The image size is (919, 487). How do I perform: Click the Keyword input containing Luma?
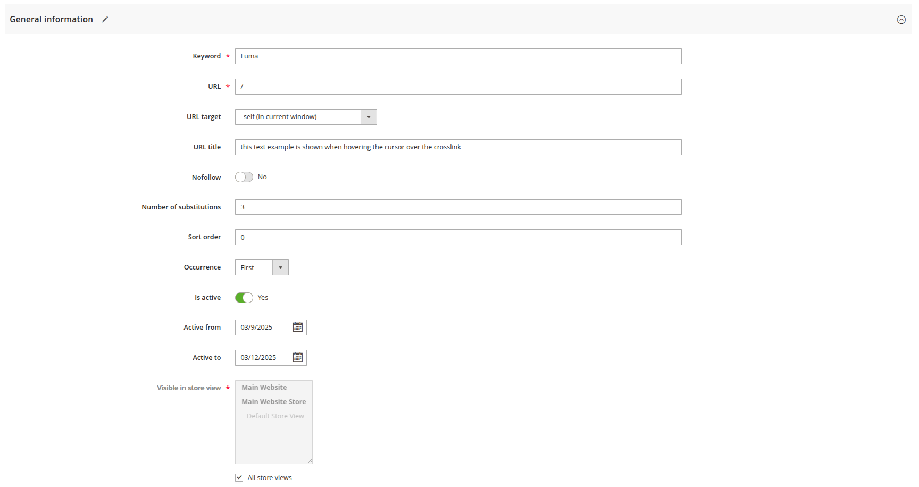[457, 56]
